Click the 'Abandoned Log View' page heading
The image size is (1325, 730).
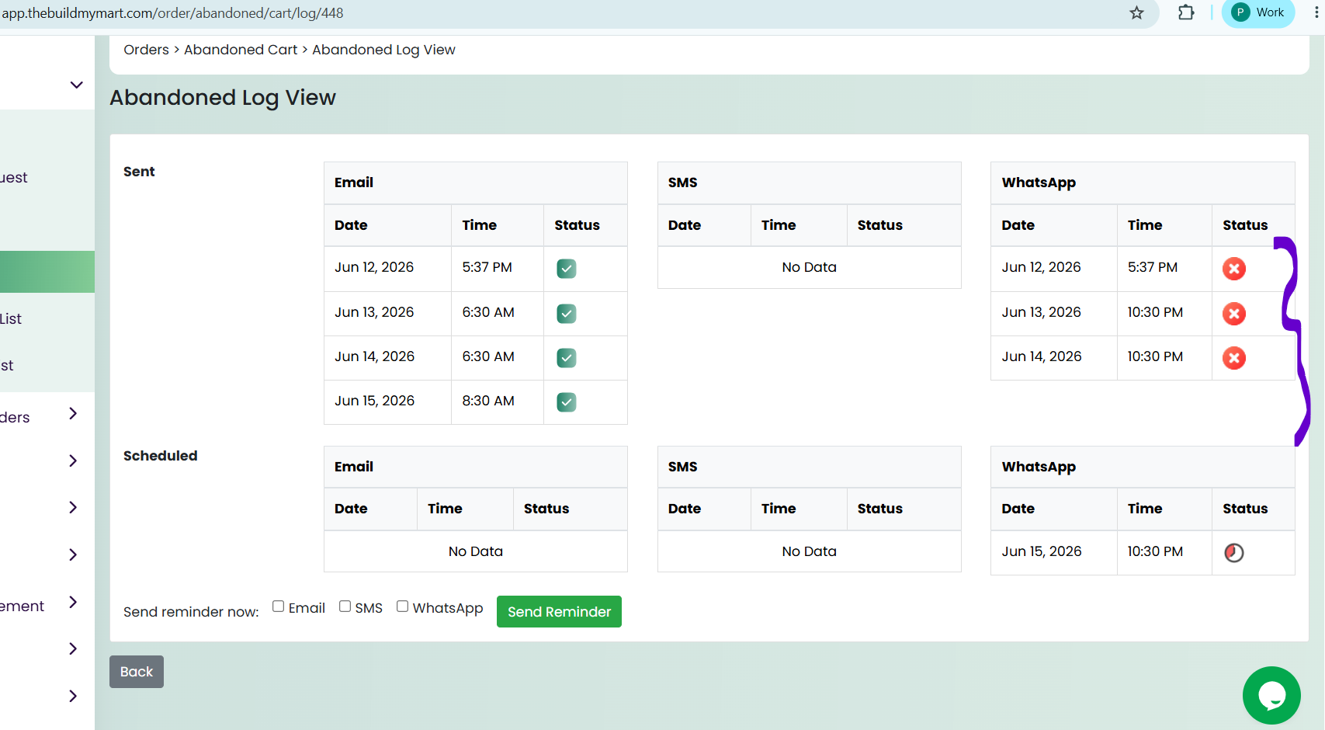[x=223, y=98]
